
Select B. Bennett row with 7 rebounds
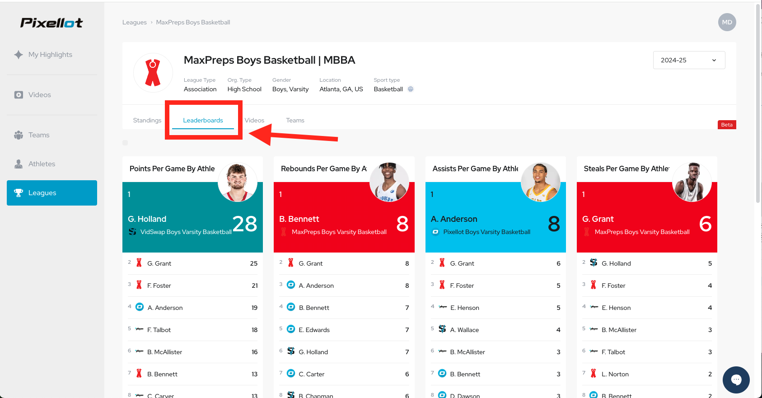coord(344,308)
